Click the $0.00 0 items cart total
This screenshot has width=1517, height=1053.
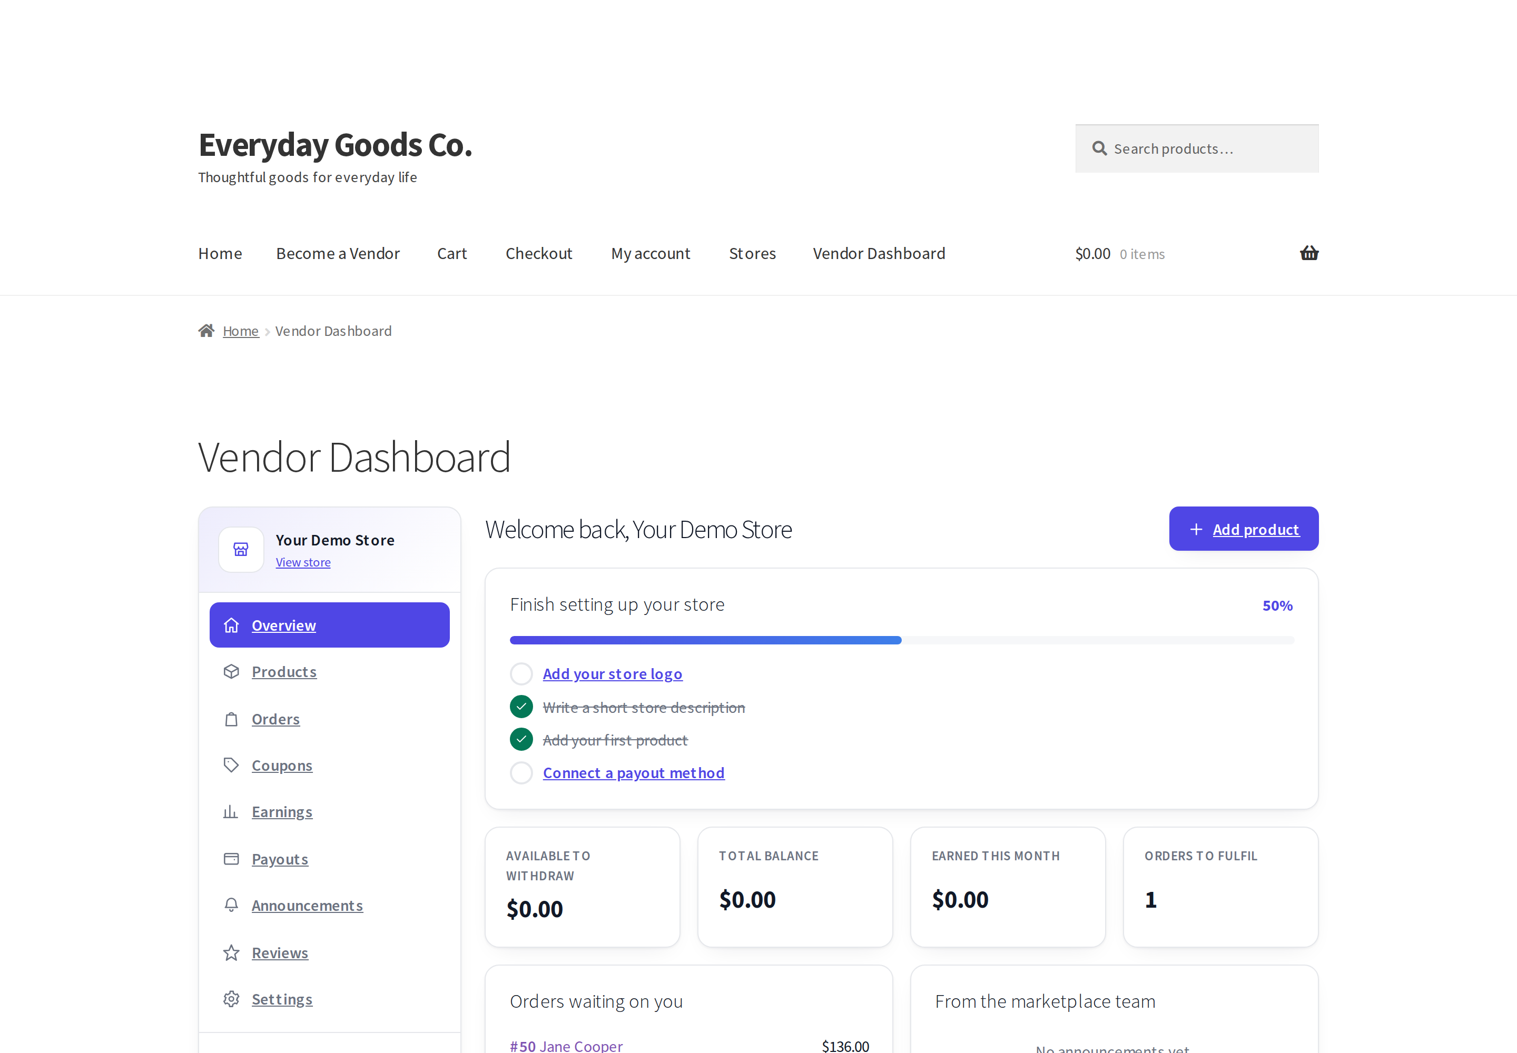[1120, 253]
